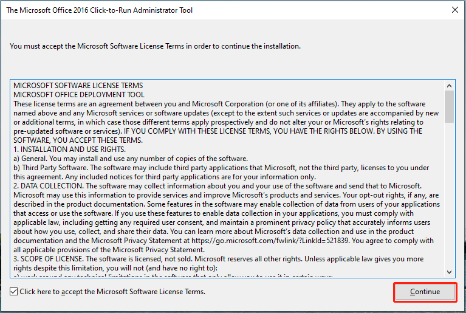Click the license scrollbar down arrow
This screenshot has height=313, width=466.
click(x=449, y=272)
